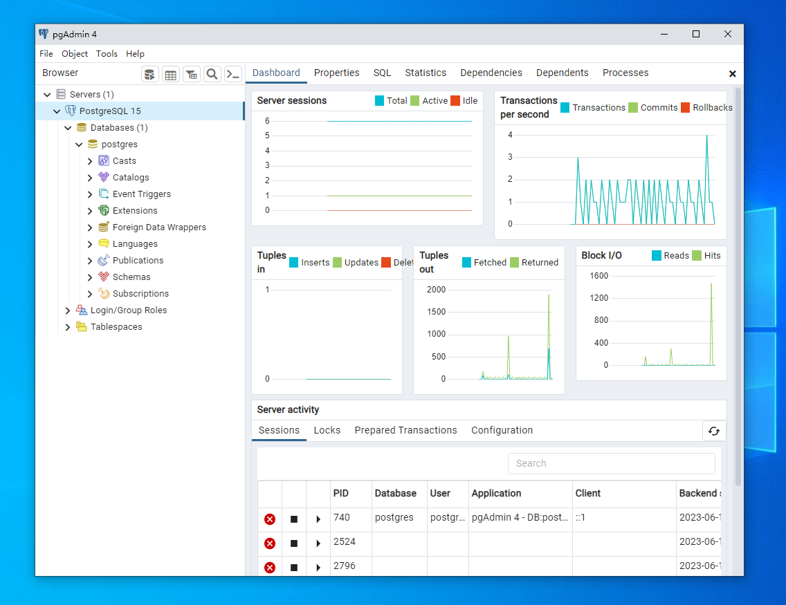Expand details row for PID 740
The height and width of the screenshot is (605, 786).
coord(318,519)
